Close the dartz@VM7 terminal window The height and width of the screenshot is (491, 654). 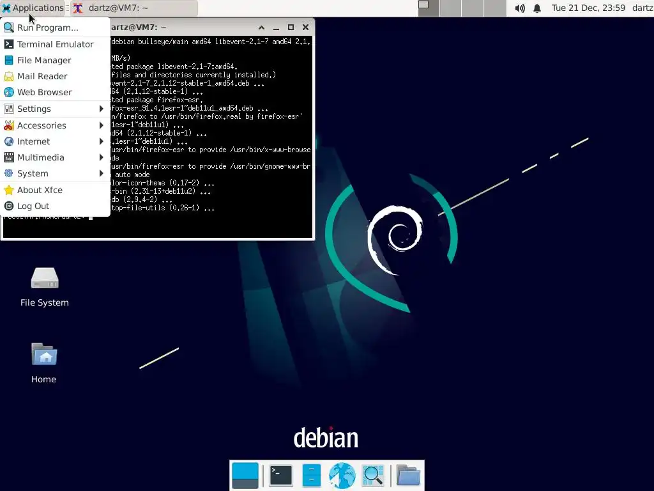point(305,27)
